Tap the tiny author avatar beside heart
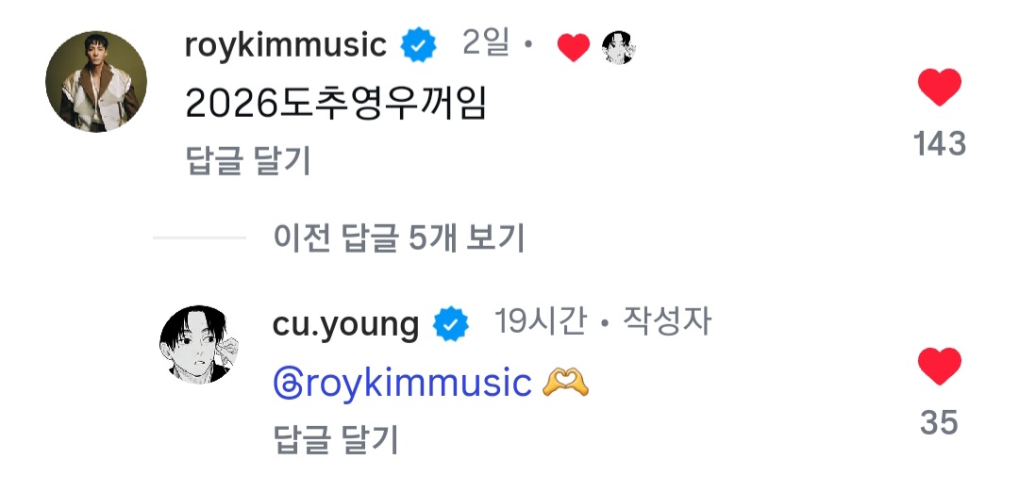Viewport: 1019px width, 492px height. (x=619, y=47)
